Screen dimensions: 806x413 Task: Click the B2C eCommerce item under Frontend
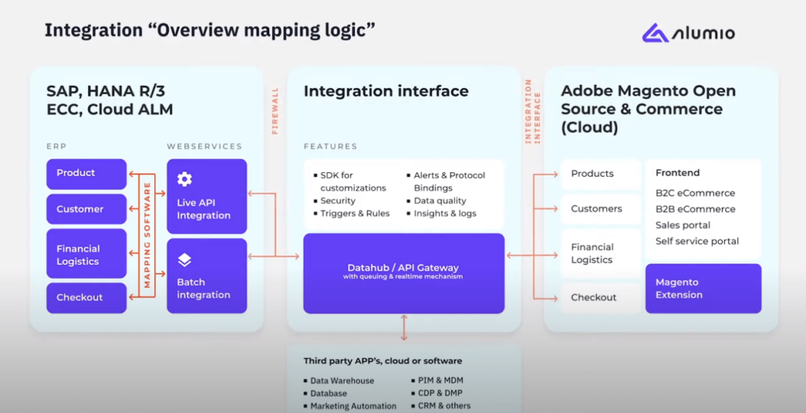(x=695, y=193)
